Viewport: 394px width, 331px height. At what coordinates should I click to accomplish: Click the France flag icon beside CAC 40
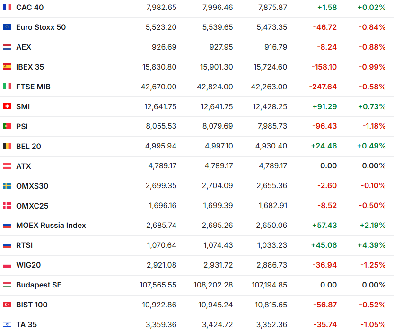point(7,8)
